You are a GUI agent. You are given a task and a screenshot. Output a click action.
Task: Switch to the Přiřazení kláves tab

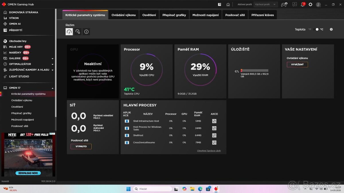pos(263,15)
